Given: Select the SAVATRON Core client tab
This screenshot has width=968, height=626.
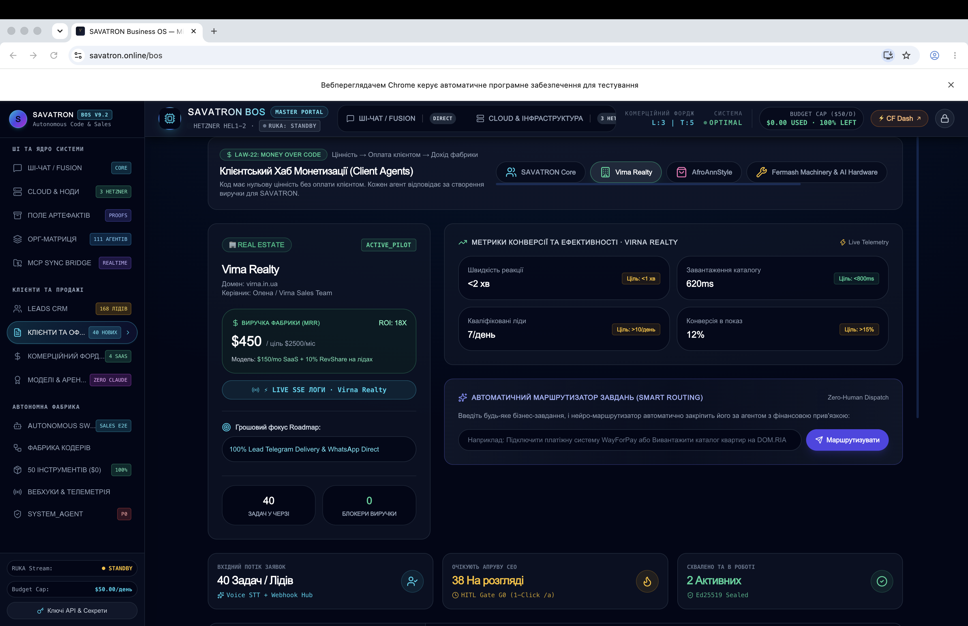Looking at the screenshot, I should point(541,172).
